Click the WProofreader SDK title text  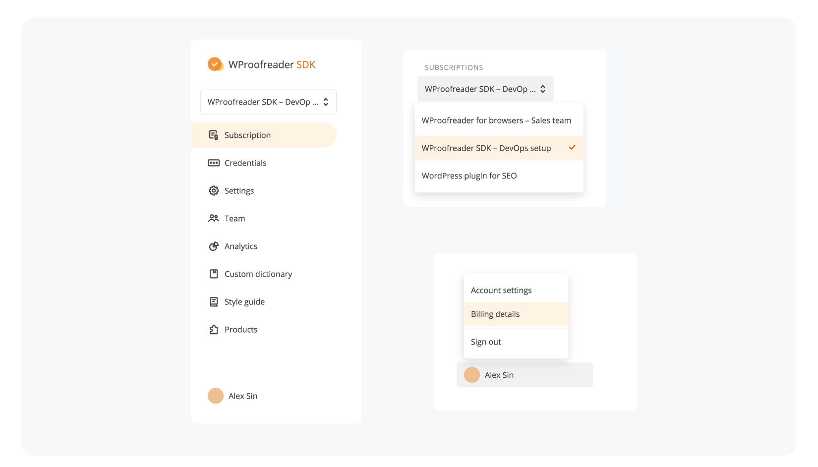(x=272, y=64)
